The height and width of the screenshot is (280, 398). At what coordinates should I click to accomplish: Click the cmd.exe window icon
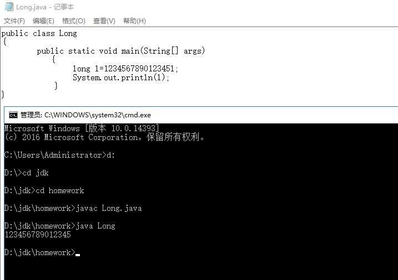click(13, 115)
